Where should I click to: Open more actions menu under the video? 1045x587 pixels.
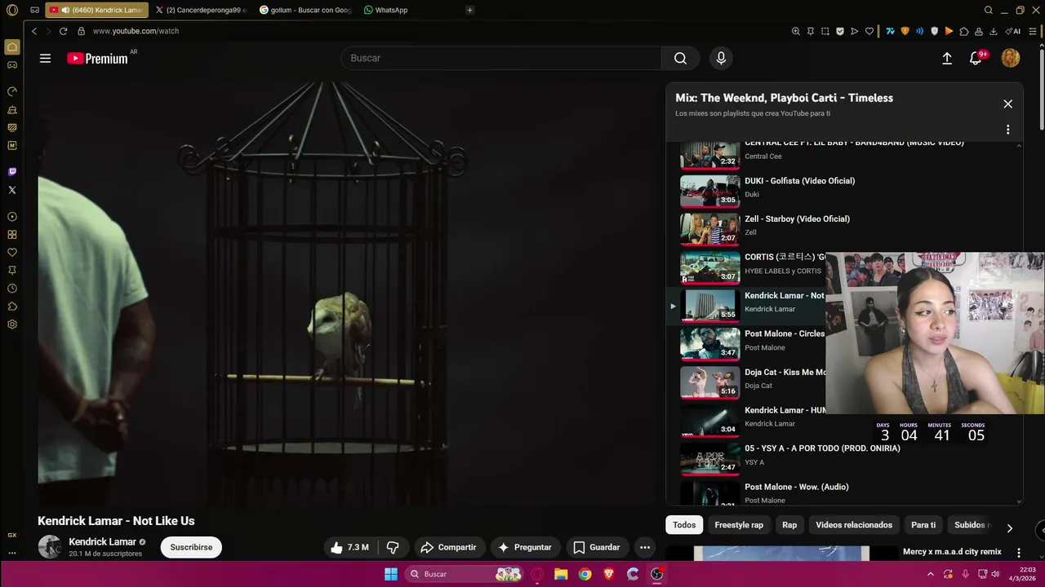point(645,547)
